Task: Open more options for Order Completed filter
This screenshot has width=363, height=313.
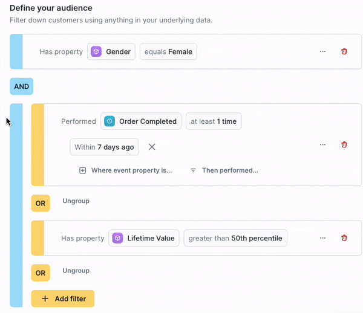Action: point(322,145)
